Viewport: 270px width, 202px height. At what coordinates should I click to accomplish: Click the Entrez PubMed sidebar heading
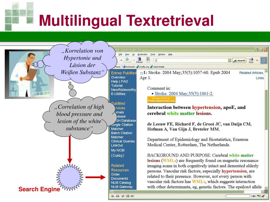(124, 73)
